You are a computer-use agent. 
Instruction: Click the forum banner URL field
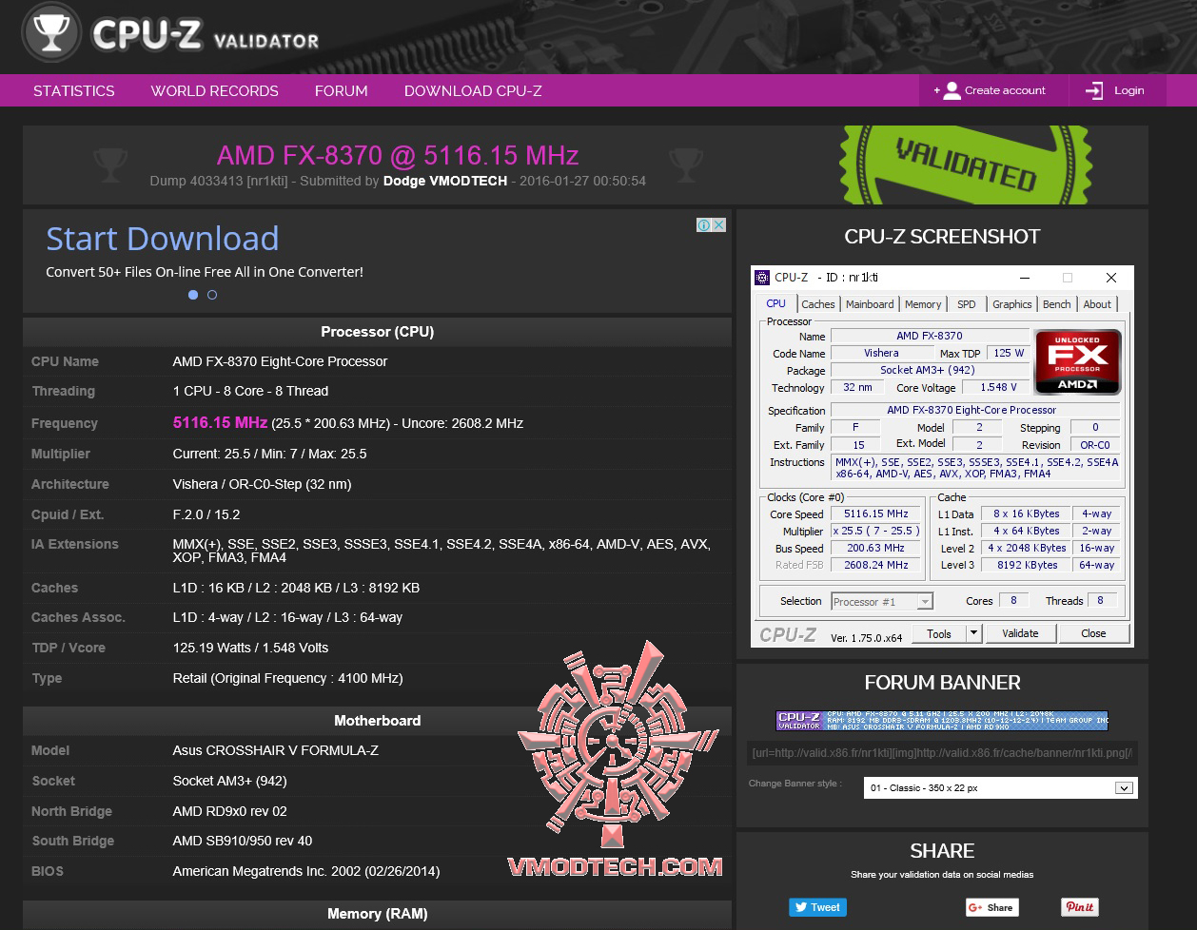coord(942,753)
